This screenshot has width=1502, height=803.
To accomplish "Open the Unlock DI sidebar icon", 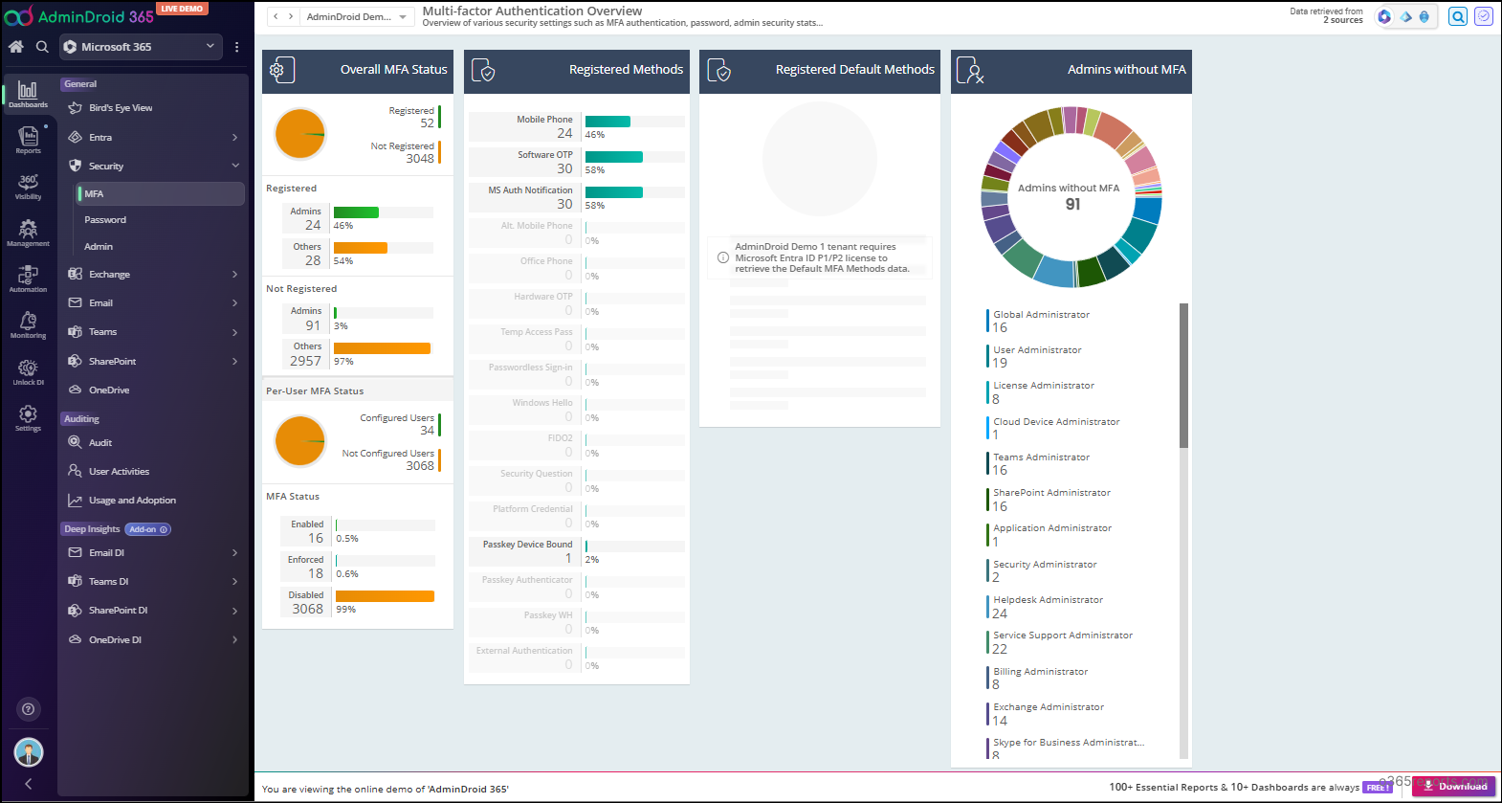I will click(28, 371).
